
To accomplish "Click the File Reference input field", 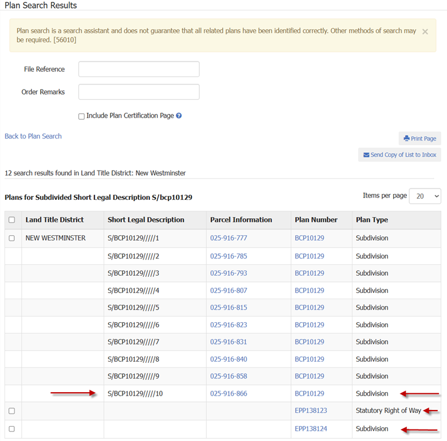I will tap(139, 69).
